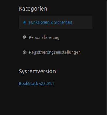View release notes via BookStack version text
Viewport: 107px width, 115px height.
(x=37, y=84)
